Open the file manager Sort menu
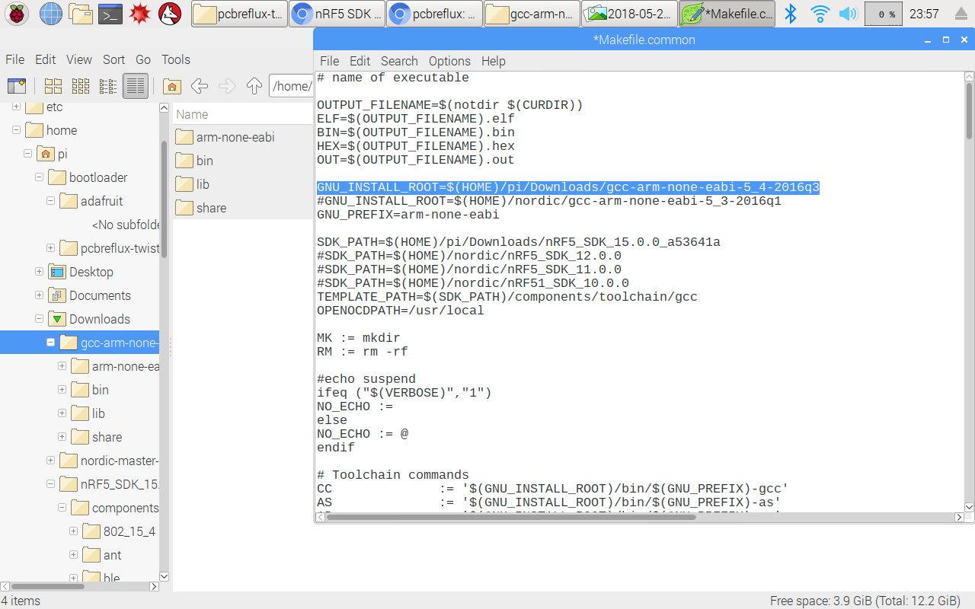Image resolution: width=975 pixels, height=609 pixels. click(114, 59)
